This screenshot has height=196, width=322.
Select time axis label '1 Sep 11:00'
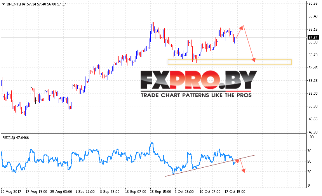point(85,192)
